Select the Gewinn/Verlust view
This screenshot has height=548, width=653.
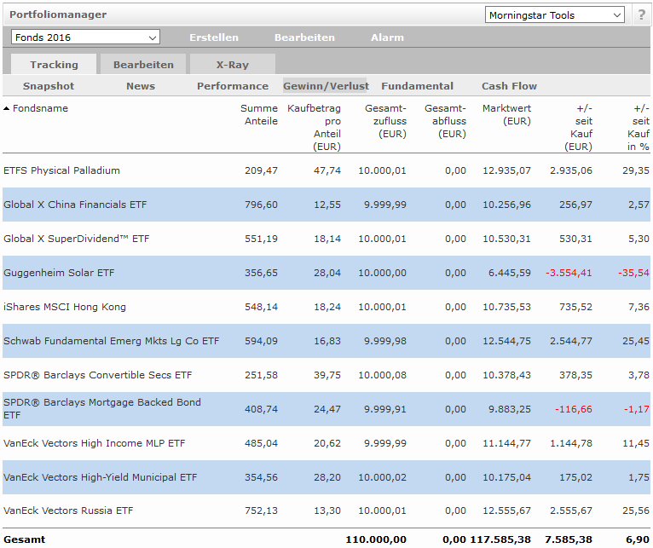pos(325,86)
